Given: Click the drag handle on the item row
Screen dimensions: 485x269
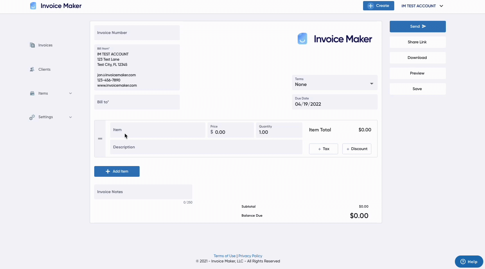Looking at the screenshot, I should (100, 139).
